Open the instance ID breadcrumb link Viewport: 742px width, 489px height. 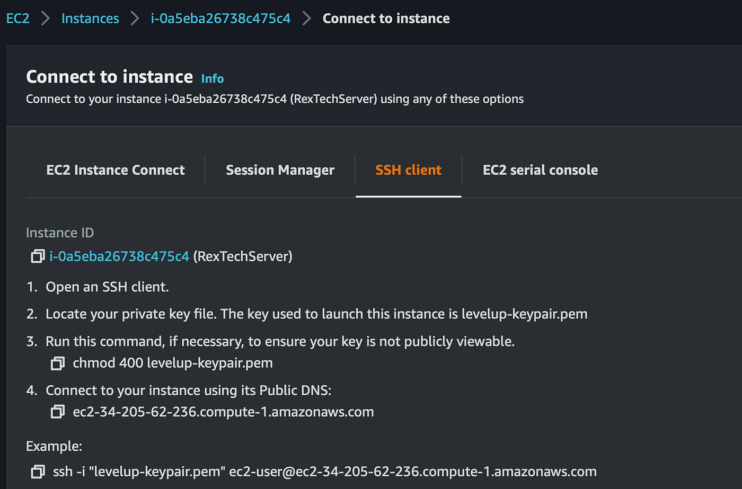click(220, 19)
